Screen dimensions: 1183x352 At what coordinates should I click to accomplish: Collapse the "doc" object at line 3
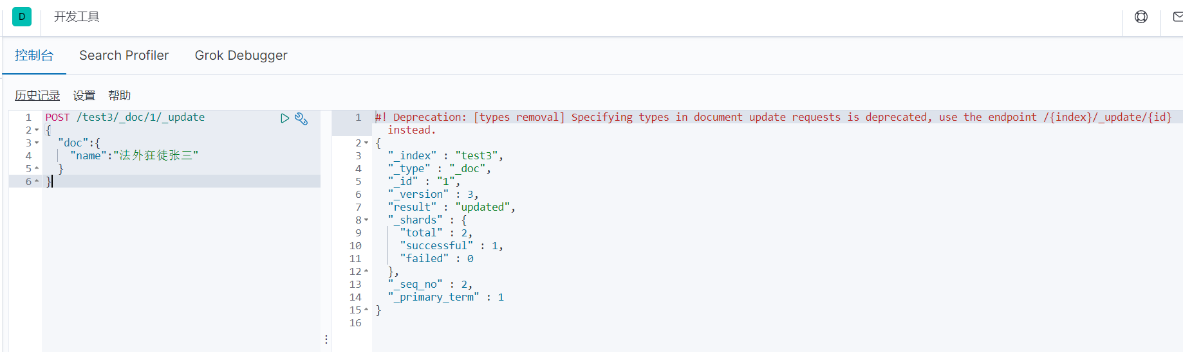click(x=37, y=143)
